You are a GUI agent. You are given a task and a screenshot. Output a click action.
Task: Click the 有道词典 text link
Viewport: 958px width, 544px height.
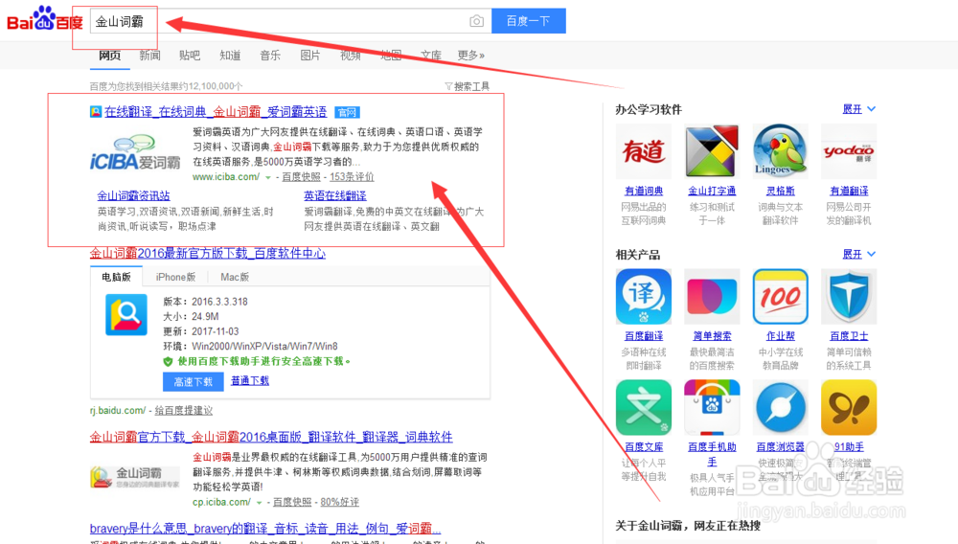tap(644, 191)
